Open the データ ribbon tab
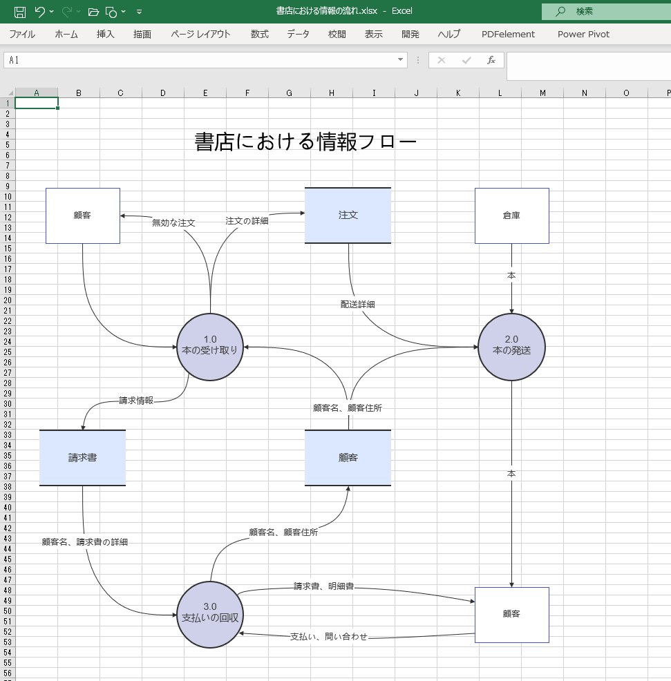Image resolution: width=671 pixels, height=681 pixels. coord(298,35)
